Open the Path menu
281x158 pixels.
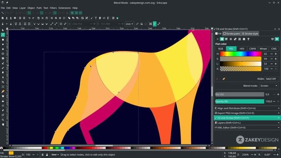coord(39,8)
